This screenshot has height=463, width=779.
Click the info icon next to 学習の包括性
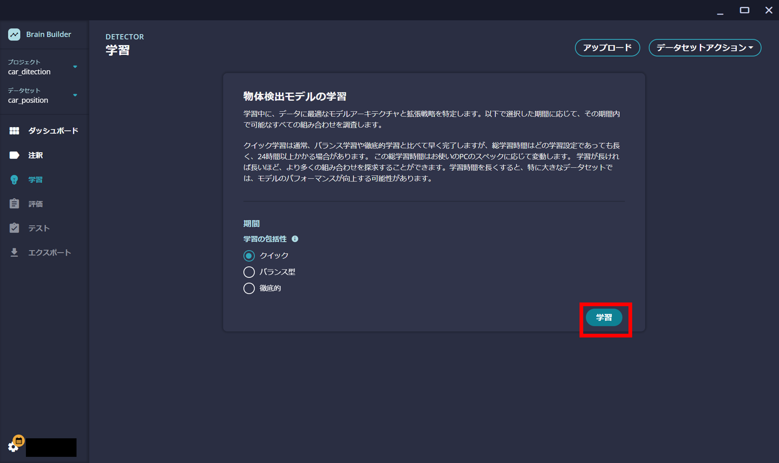(x=295, y=239)
